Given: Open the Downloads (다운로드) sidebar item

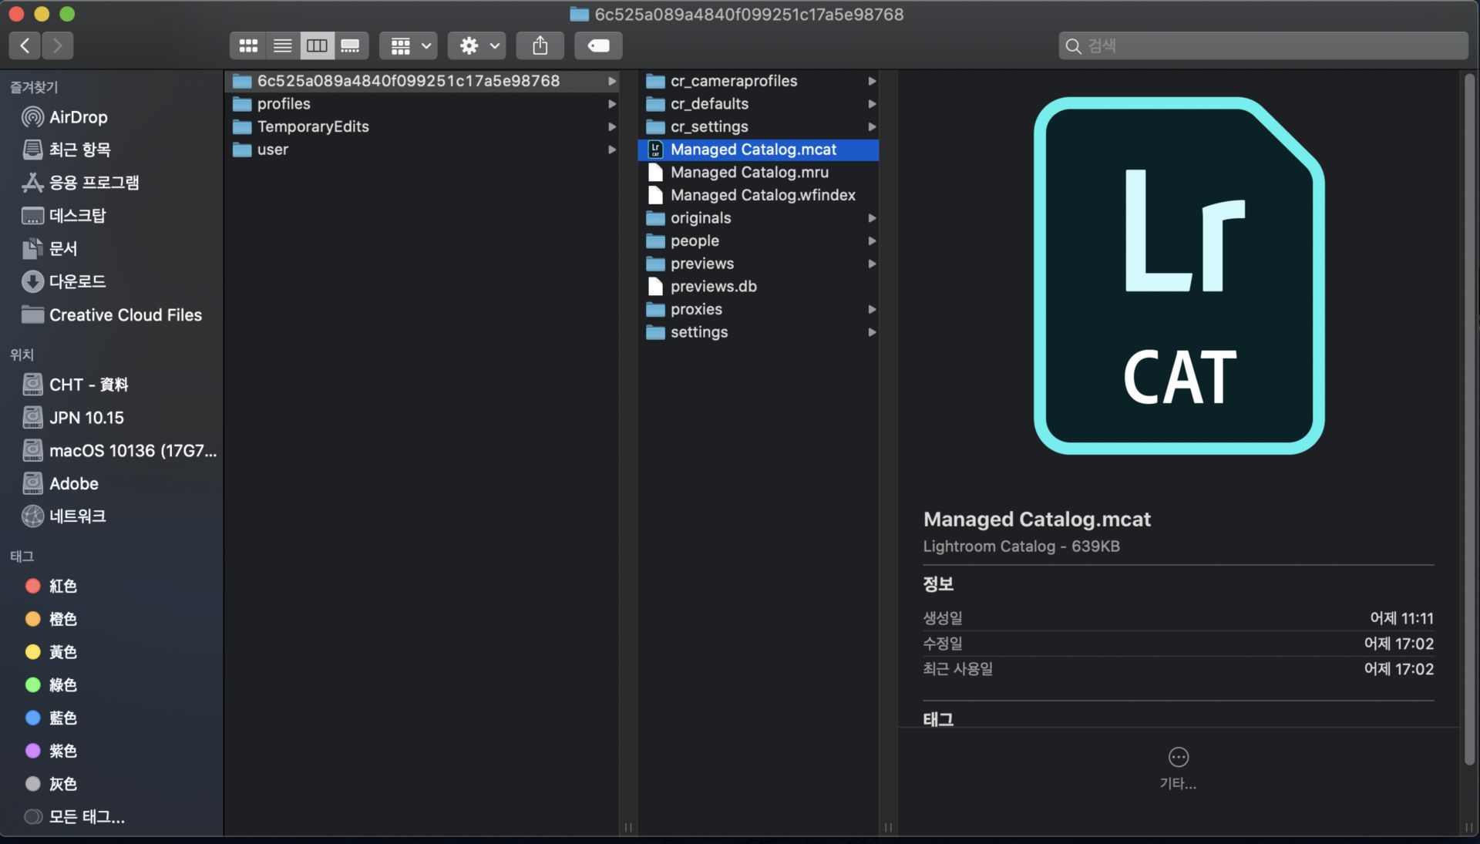Looking at the screenshot, I should 77,282.
